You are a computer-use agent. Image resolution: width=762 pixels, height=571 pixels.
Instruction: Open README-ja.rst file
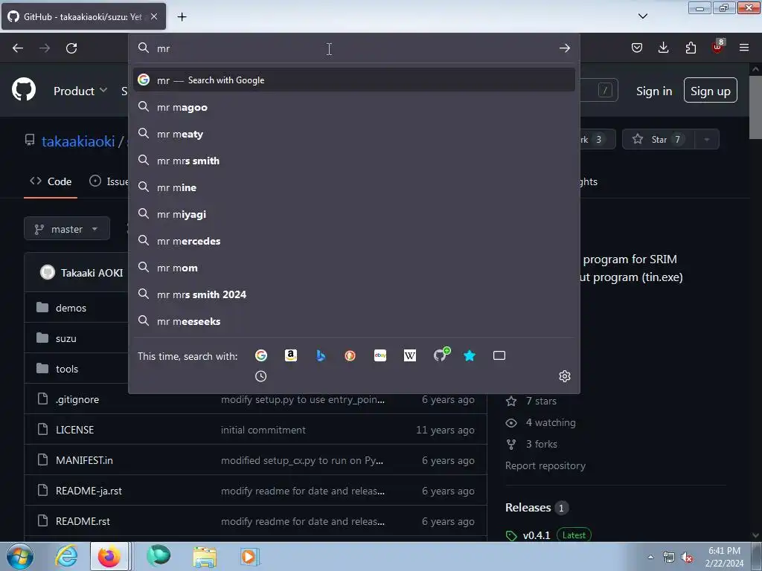tap(89, 491)
